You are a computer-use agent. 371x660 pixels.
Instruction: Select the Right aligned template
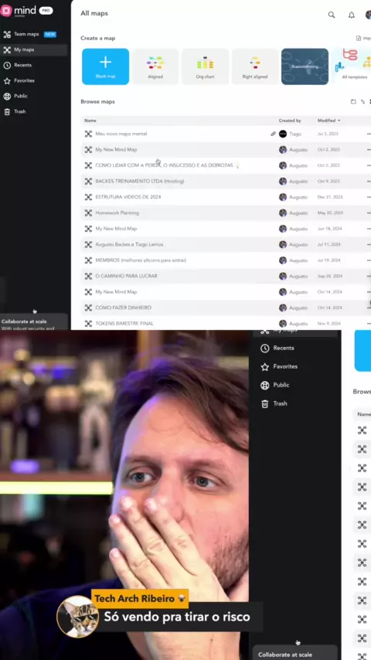255,66
